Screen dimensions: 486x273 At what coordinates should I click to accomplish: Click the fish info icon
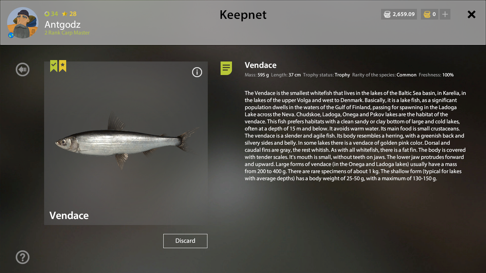click(197, 72)
